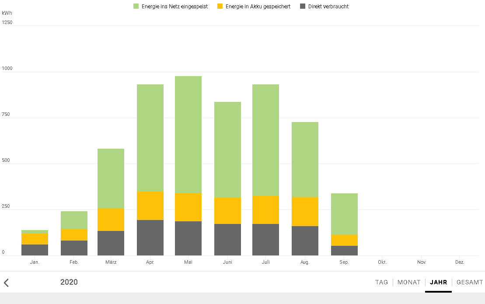485x304 pixels.
Task: Click the 'Dez.' month axis label
Action: [460, 262]
